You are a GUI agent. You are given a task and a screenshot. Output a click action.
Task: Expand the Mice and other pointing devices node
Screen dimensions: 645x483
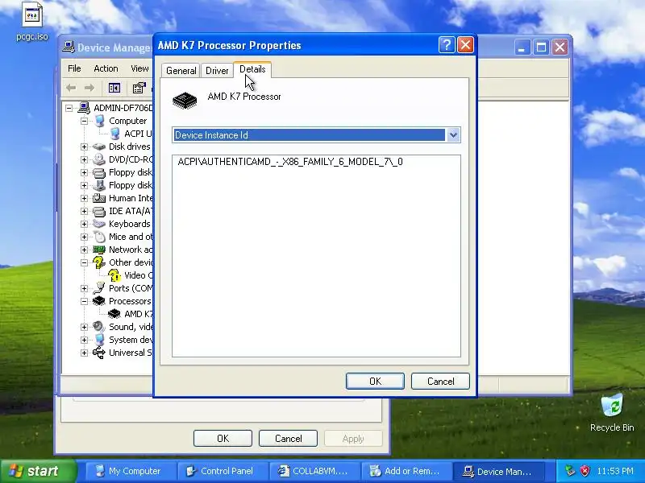pyautogui.click(x=85, y=237)
